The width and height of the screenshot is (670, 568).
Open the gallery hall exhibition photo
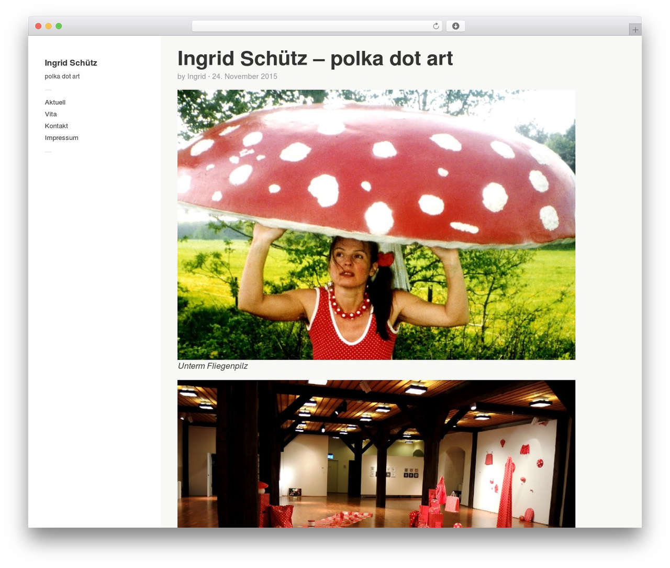(376, 454)
